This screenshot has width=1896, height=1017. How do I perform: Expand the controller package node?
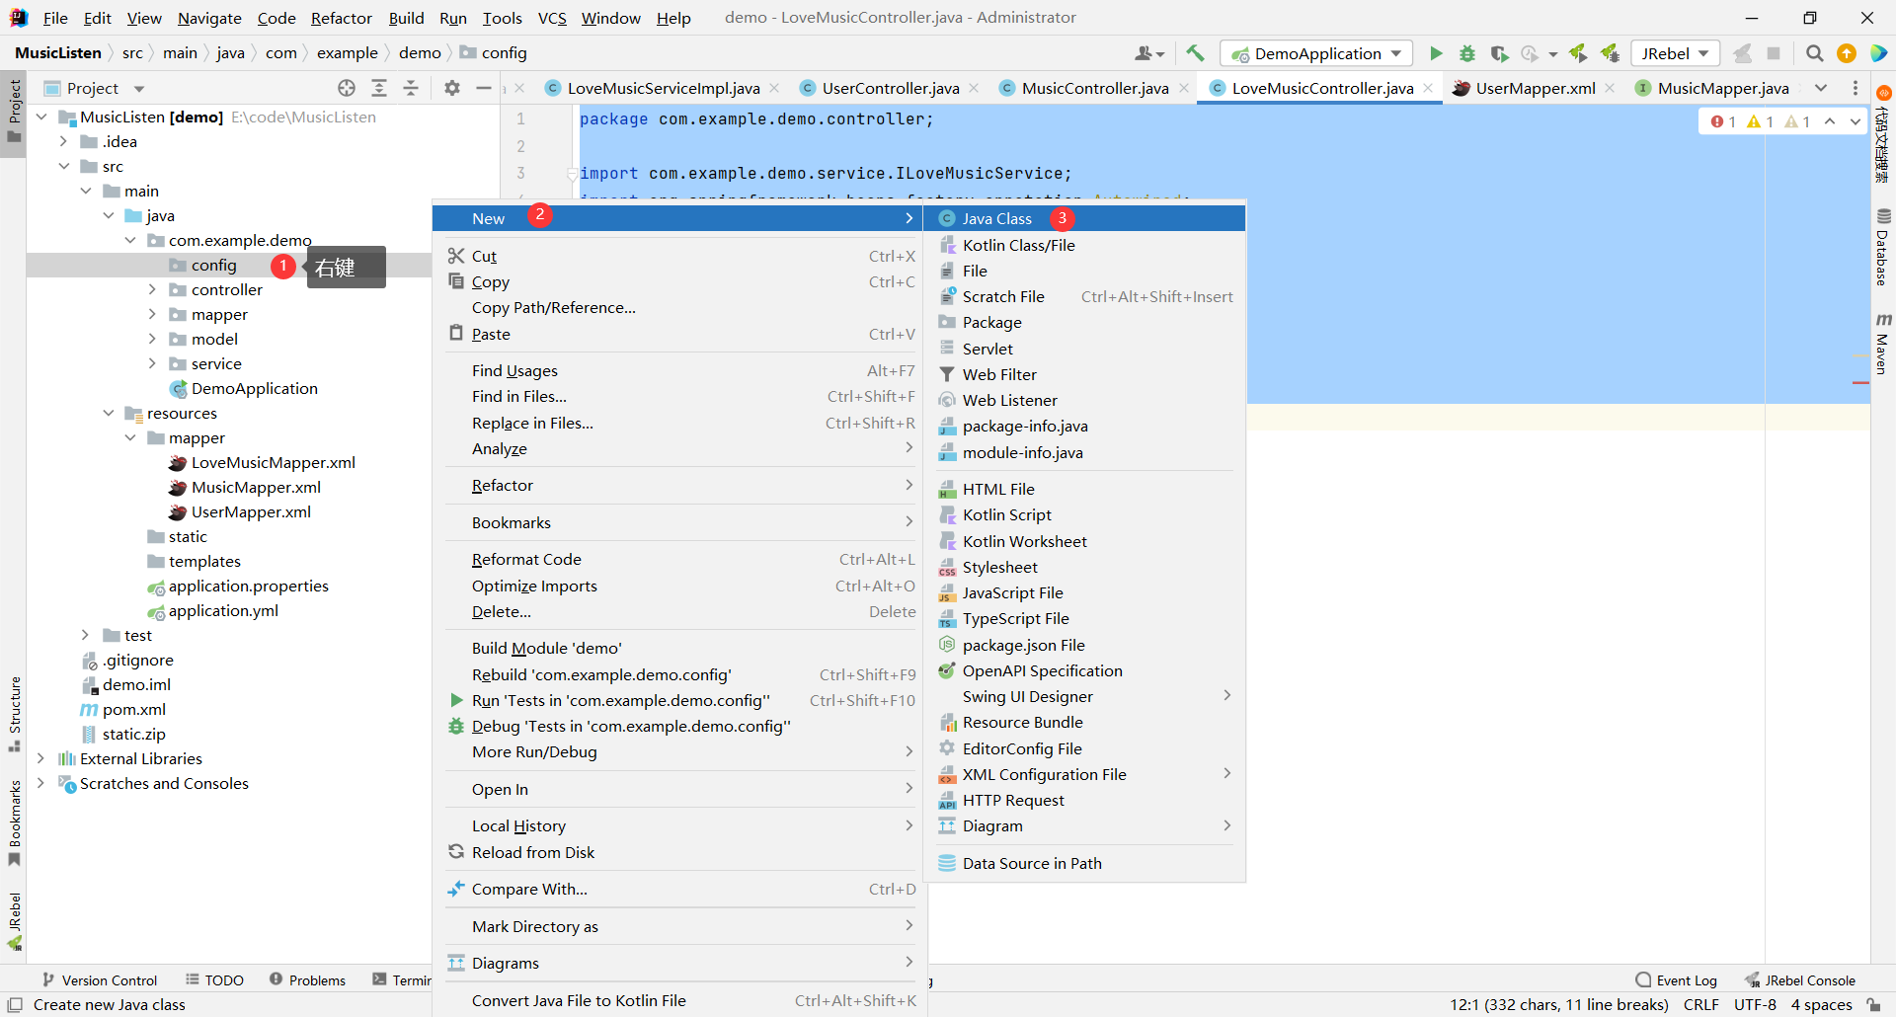(x=152, y=289)
